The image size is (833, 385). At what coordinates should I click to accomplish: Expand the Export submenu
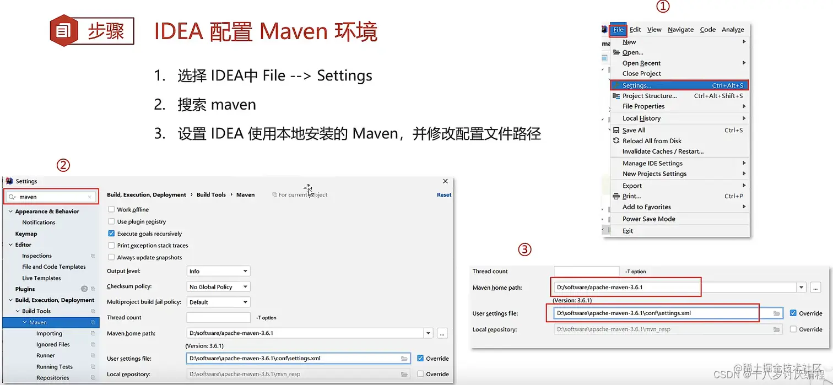click(x=680, y=186)
